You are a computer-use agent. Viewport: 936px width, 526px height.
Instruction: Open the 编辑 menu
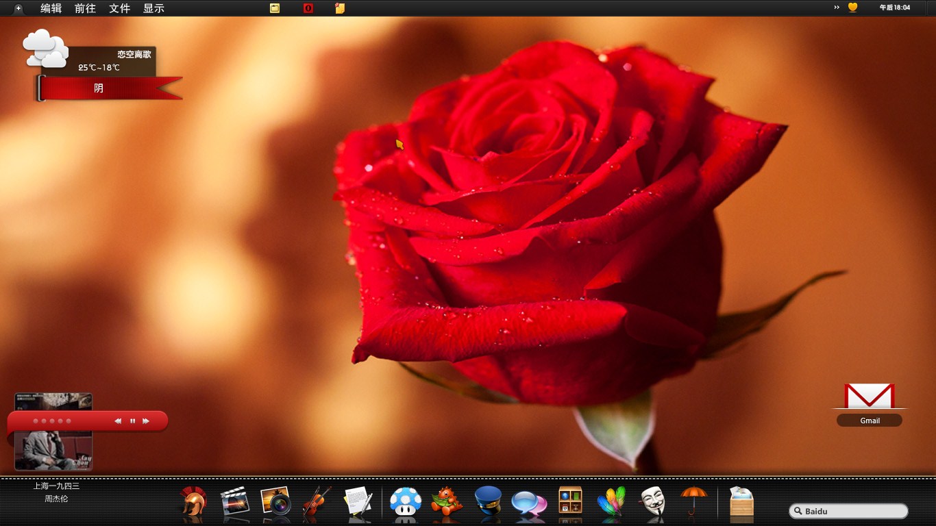point(51,8)
